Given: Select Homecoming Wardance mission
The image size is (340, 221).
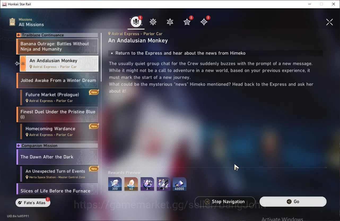Looking at the screenshot, I should pos(59,131).
